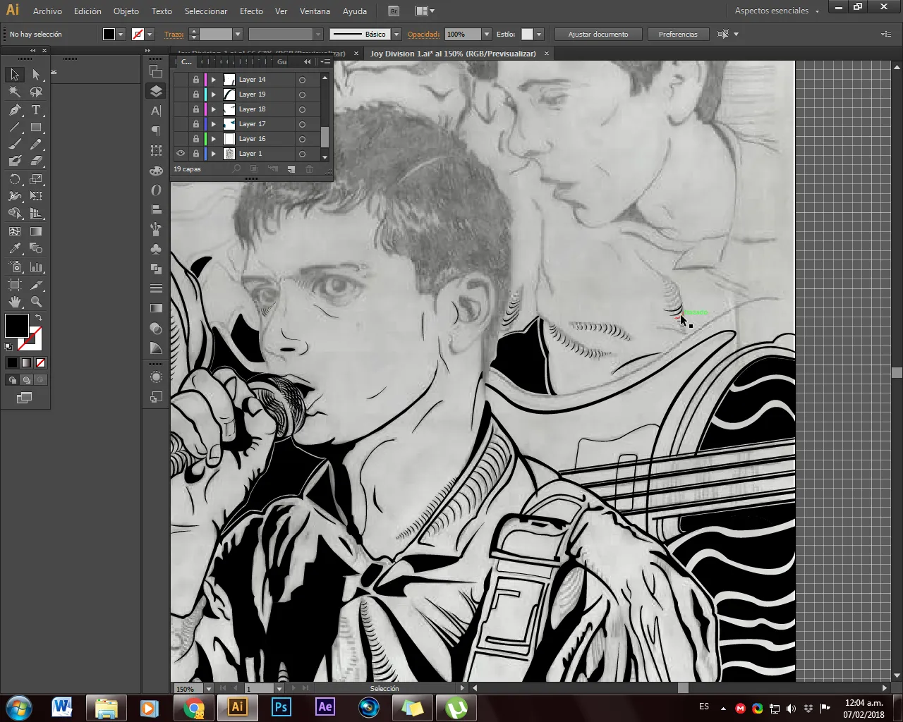The width and height of the screenshot is (903, 722).
Task: Open the Layers panel icon in dock
Action: (156, 91)
